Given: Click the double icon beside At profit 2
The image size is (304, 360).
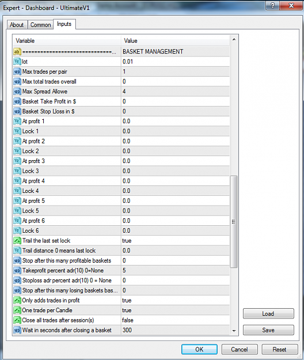Looking at the screenshot, I should (17, 141).
